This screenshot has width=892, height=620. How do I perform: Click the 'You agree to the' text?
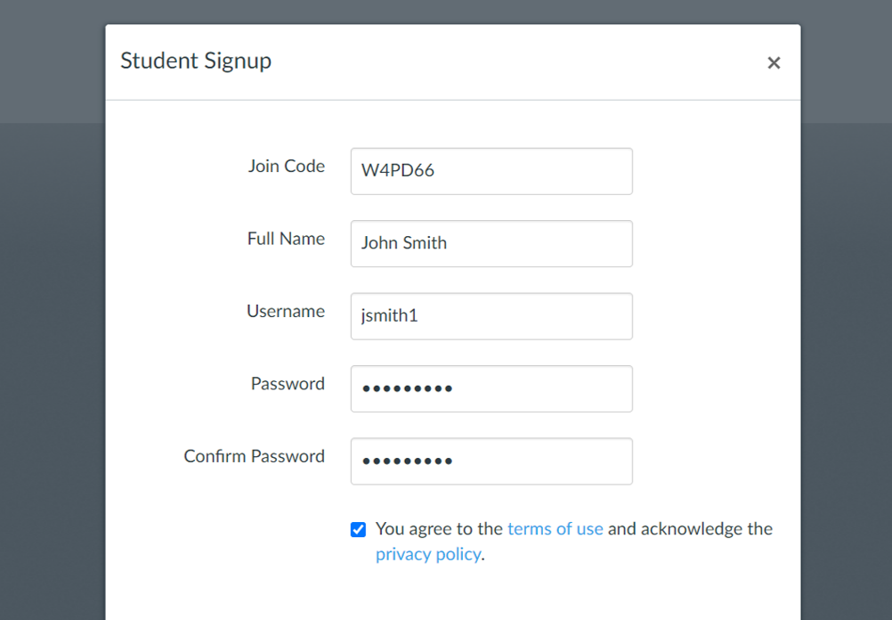(439, 529)
